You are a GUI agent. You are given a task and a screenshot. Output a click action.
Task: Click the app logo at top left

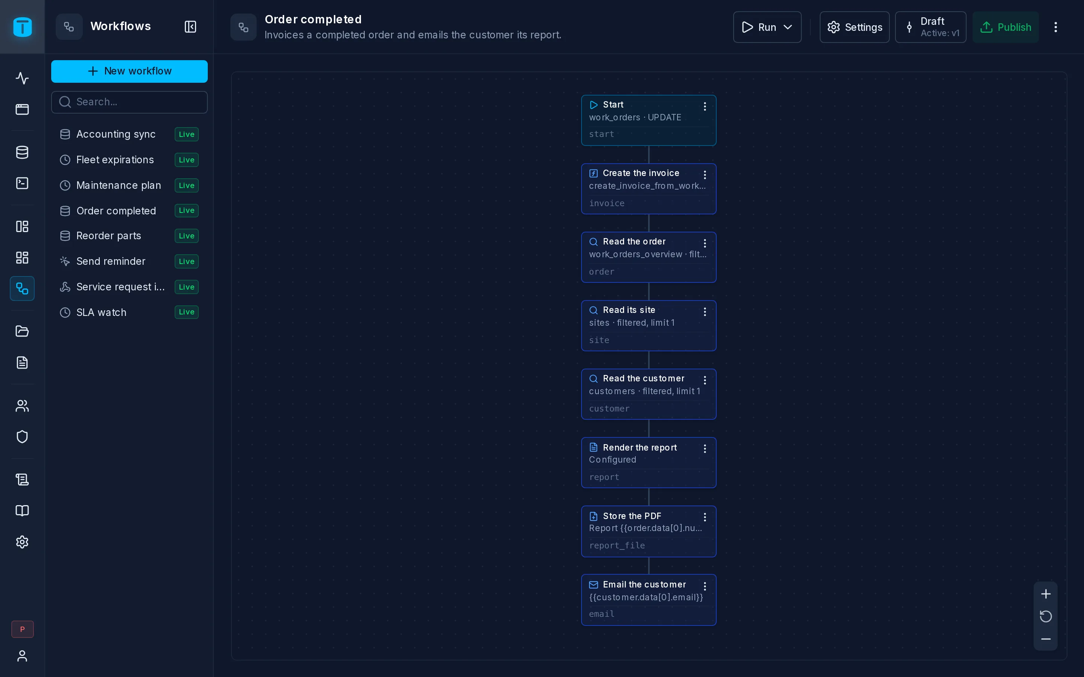click(x=23, y=27)
